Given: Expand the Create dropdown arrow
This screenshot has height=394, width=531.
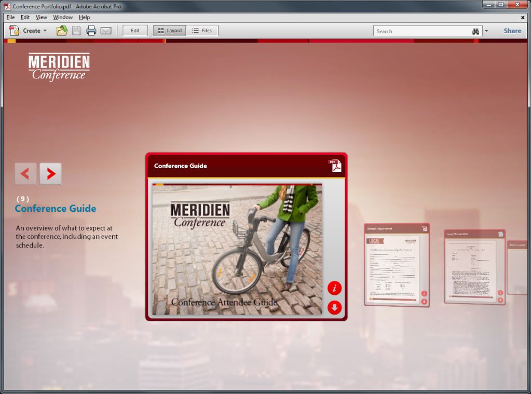Looking at the screenshot, I should click(x=45, y=31).
